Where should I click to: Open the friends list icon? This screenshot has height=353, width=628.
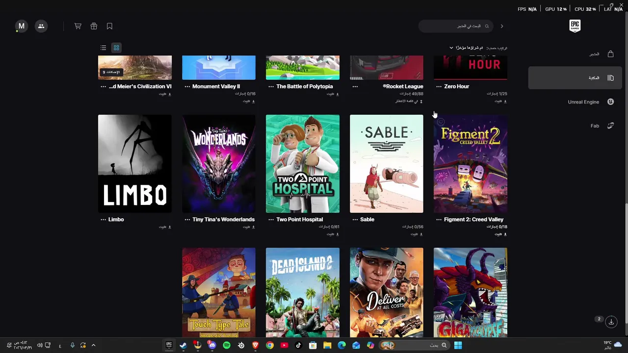[x=41, y=26]
